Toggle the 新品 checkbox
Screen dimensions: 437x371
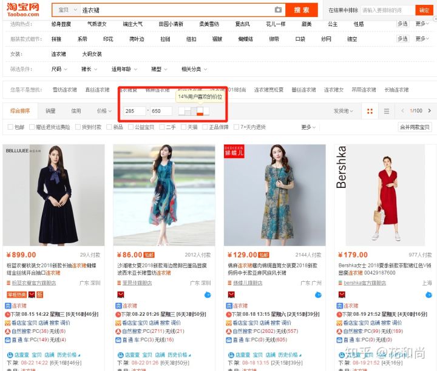click(109, 127)
